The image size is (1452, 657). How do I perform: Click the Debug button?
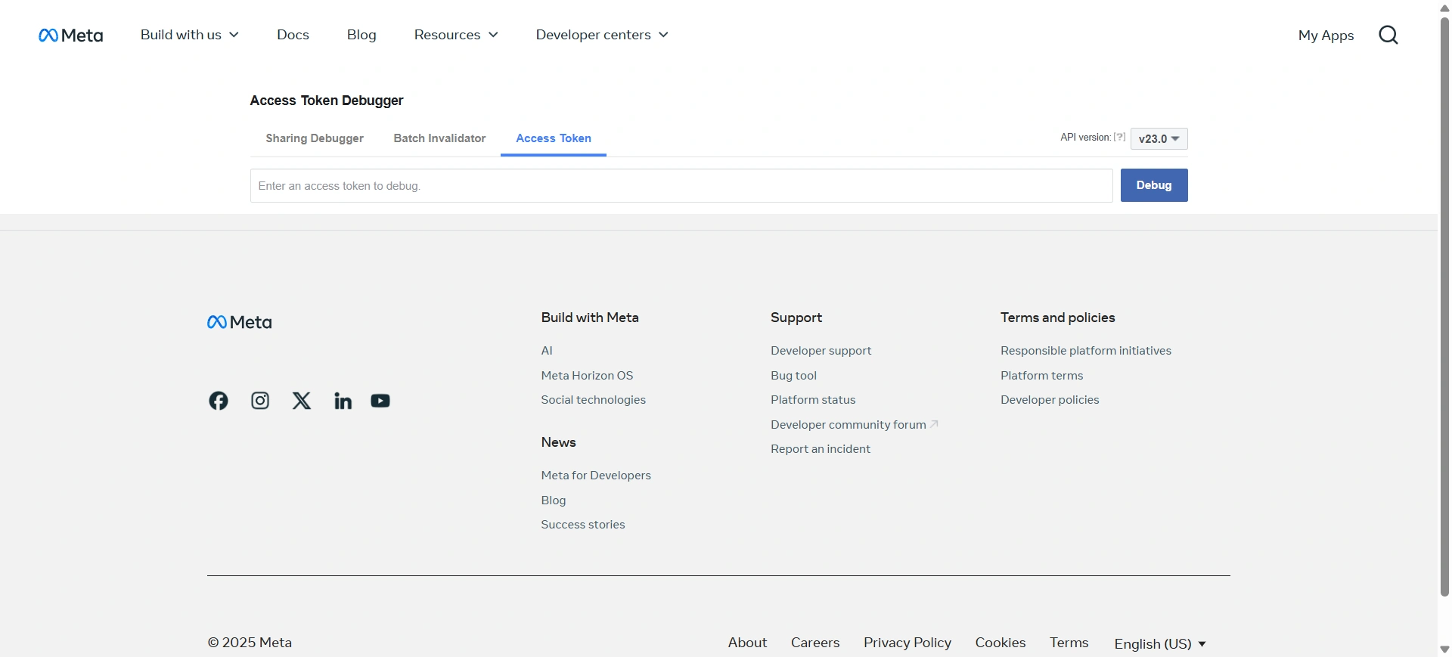pyautogui.click(x=1154, y=185)
